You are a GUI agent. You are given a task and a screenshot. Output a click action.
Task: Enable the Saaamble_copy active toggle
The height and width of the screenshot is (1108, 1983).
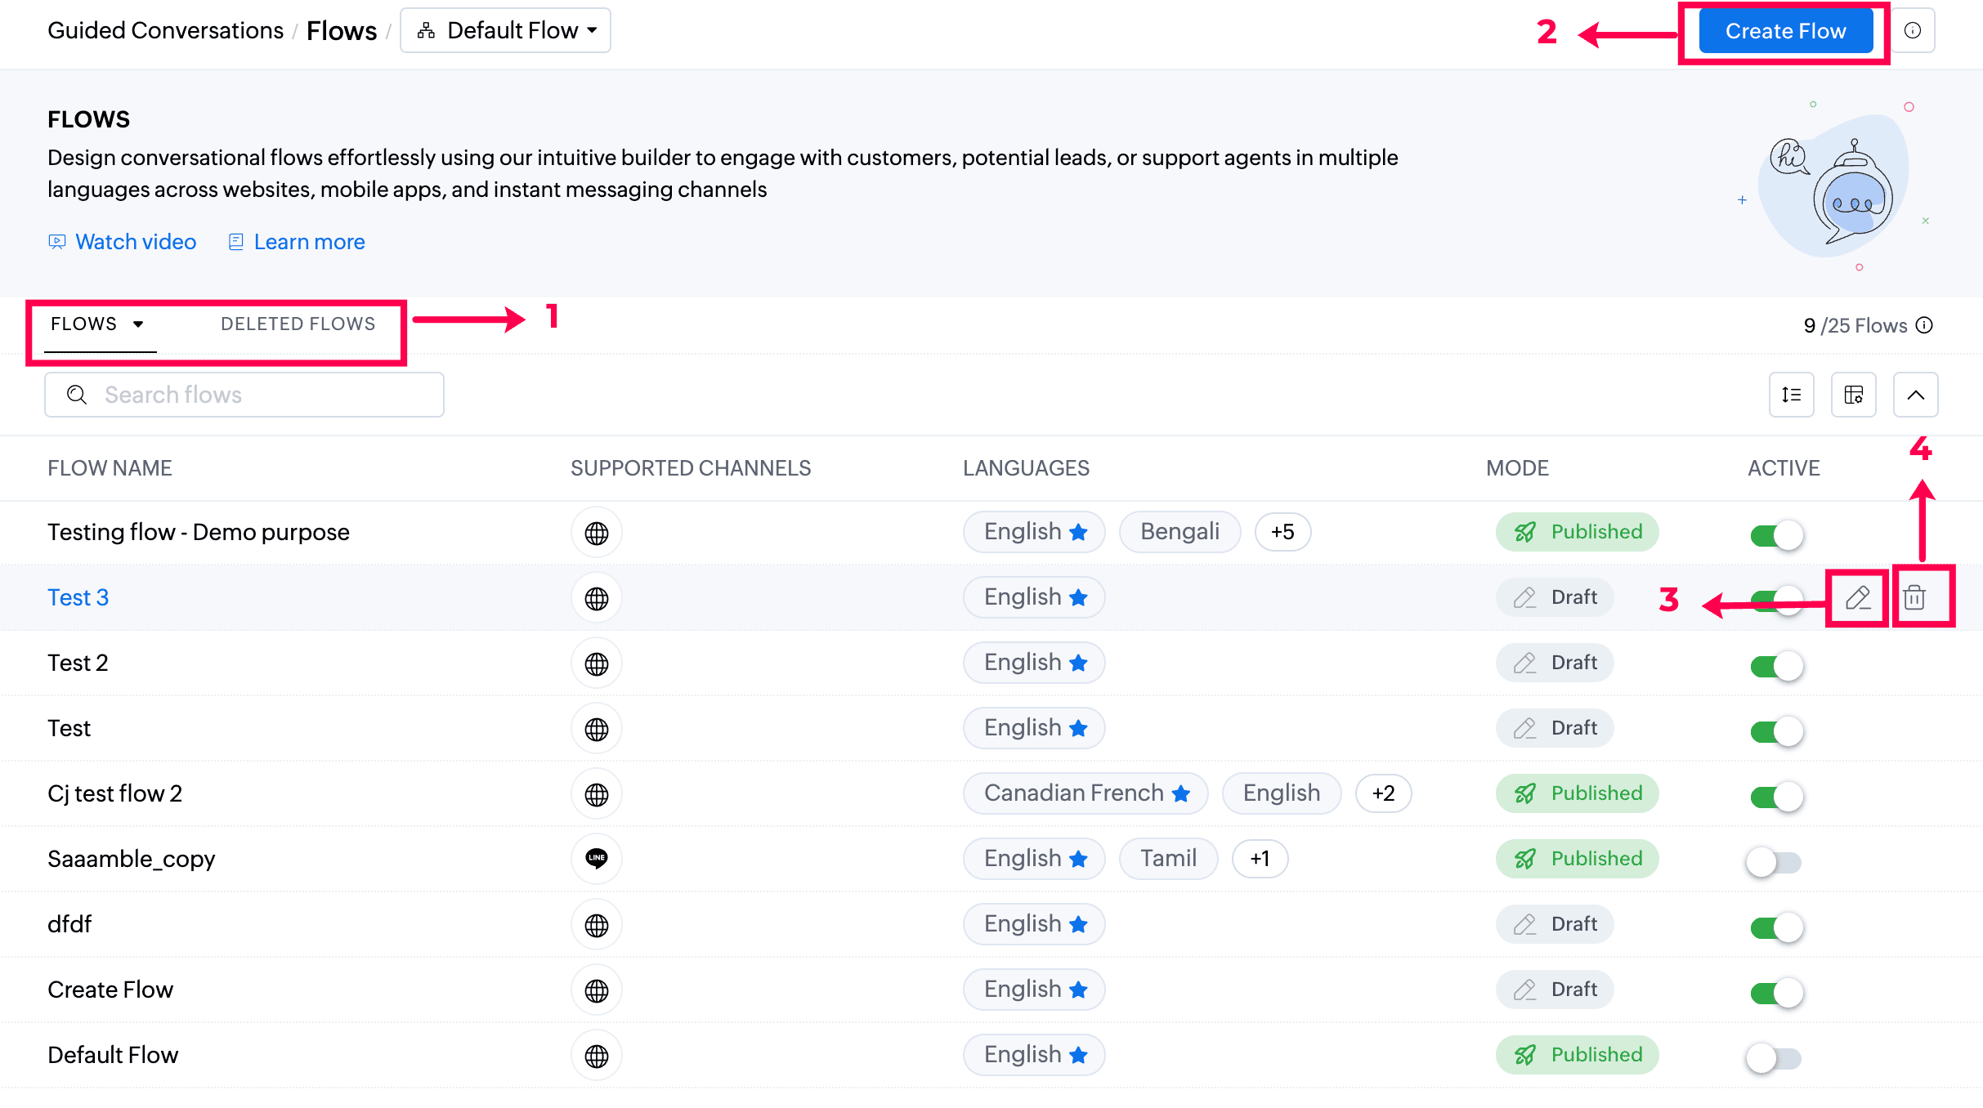(1774, 861)
